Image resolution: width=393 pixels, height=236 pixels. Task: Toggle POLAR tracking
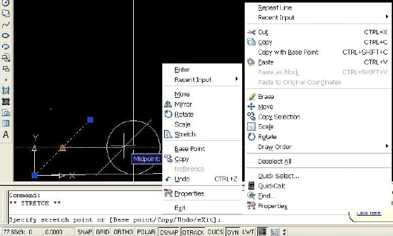pos(146,232)
